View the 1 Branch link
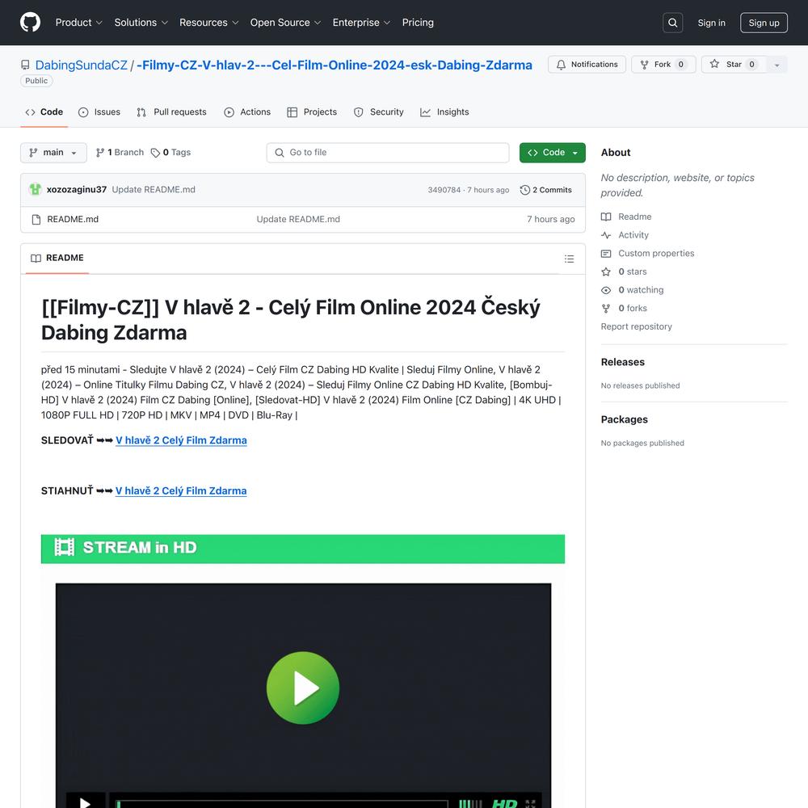This screenshot has width=808, height=808. (x=120, y=153)
